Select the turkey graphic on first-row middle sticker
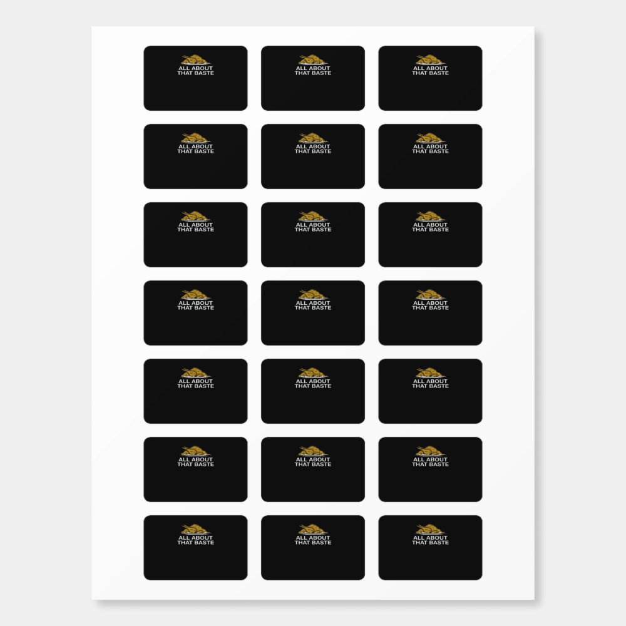This screenshot has width=626, height=626. 312,59
